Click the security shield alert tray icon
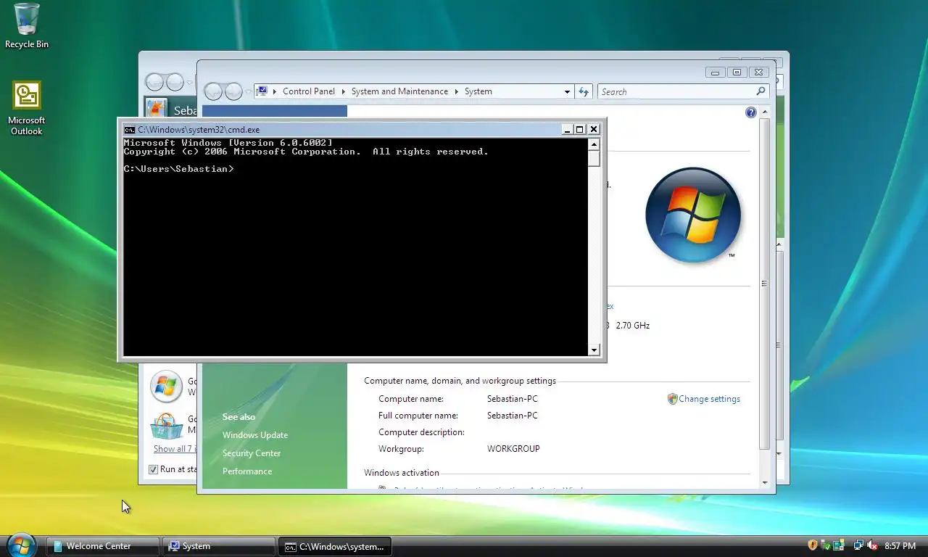Screen dimensions: 928x557 [x=813, y=545]
